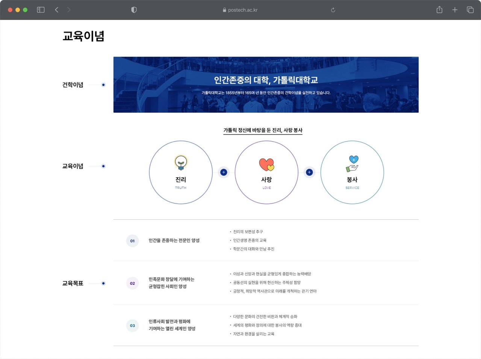481x359 pixels.
Task: Show the tab overview
Action: (470, 10)
